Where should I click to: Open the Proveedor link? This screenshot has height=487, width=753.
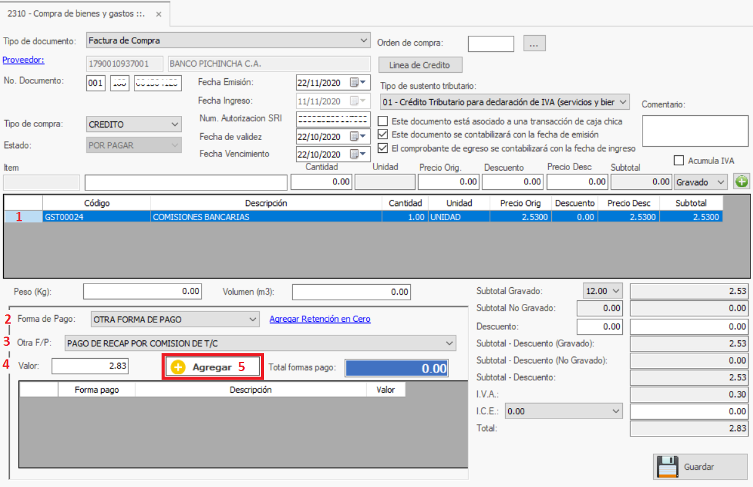tap(24, 60)
